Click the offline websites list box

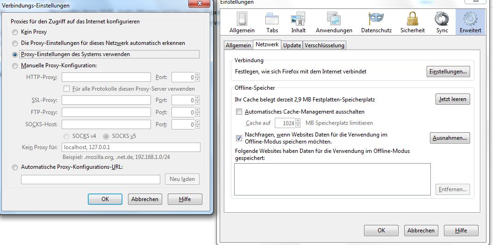pyautogui.click(x=332, y=179)
